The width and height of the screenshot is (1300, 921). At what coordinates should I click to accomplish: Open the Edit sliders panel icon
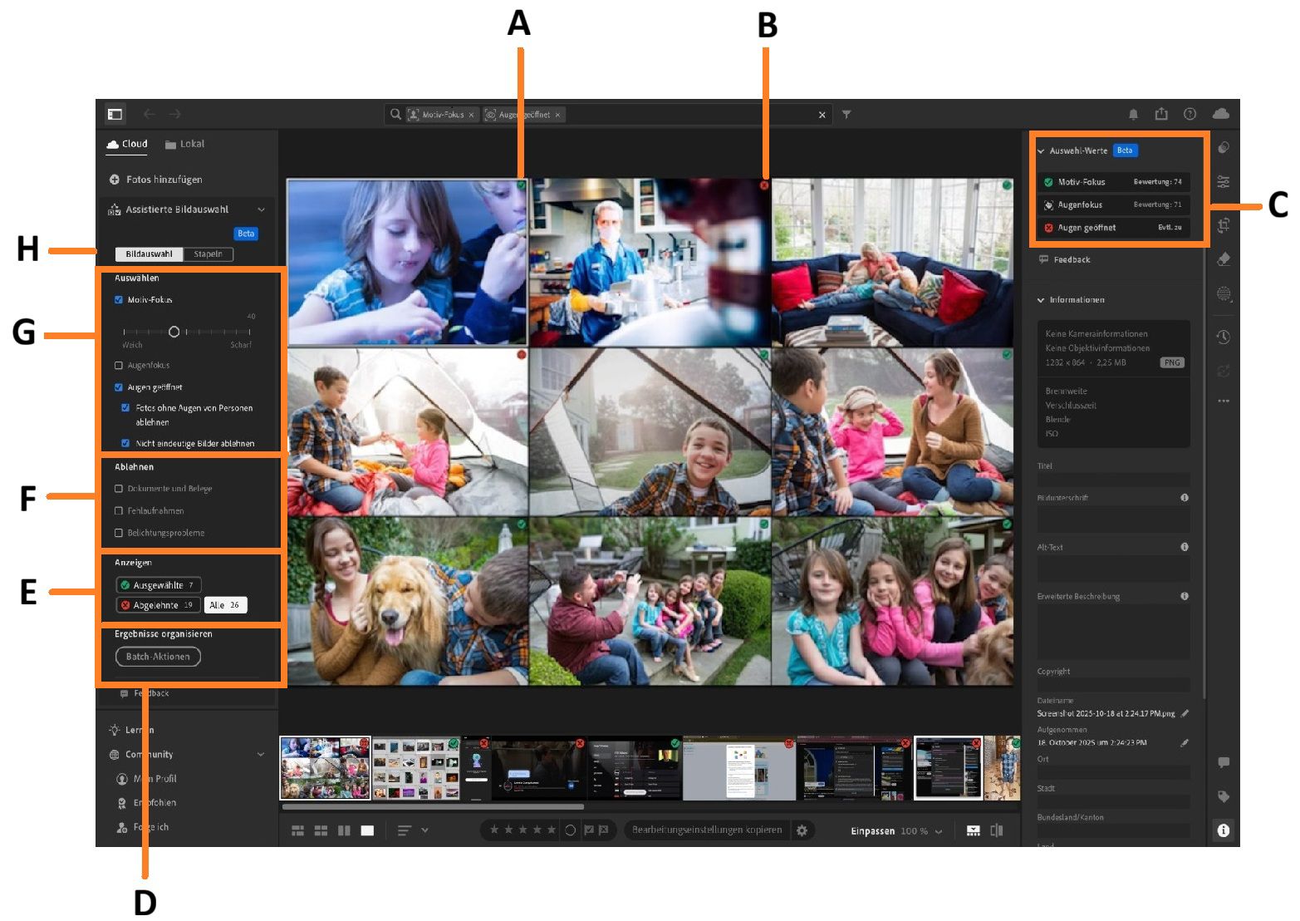coord(1224,181)
